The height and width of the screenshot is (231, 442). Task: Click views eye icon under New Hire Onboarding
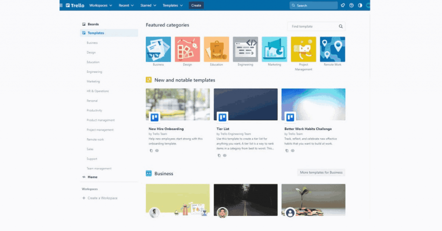[157, 150]
